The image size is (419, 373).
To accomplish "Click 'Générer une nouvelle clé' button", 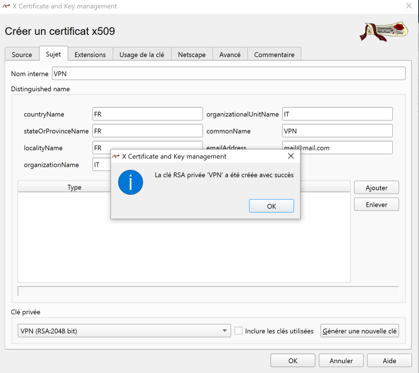I will (359, 331).
